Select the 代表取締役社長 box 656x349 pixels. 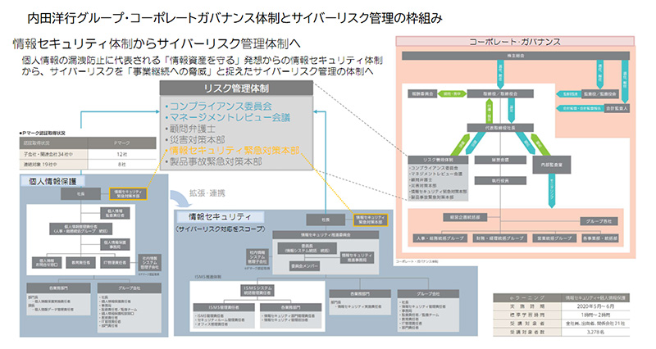click(x=500, y=128)
